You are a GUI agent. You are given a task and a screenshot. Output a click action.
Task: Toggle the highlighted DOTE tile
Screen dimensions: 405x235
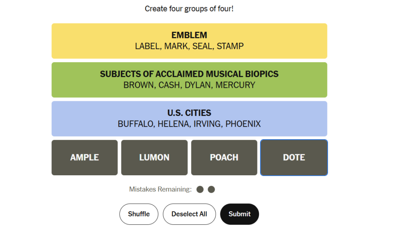pos(294,157)
